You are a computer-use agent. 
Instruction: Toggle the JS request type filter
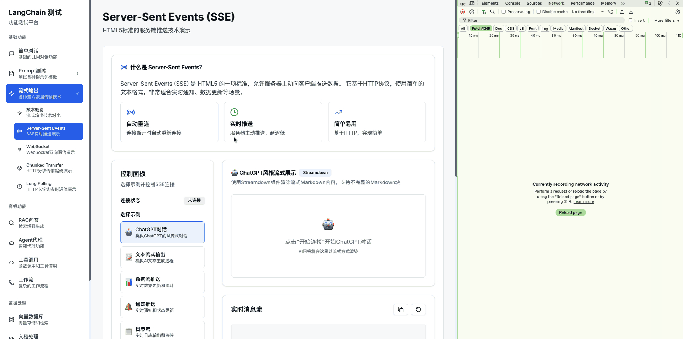tap(522, 28)
